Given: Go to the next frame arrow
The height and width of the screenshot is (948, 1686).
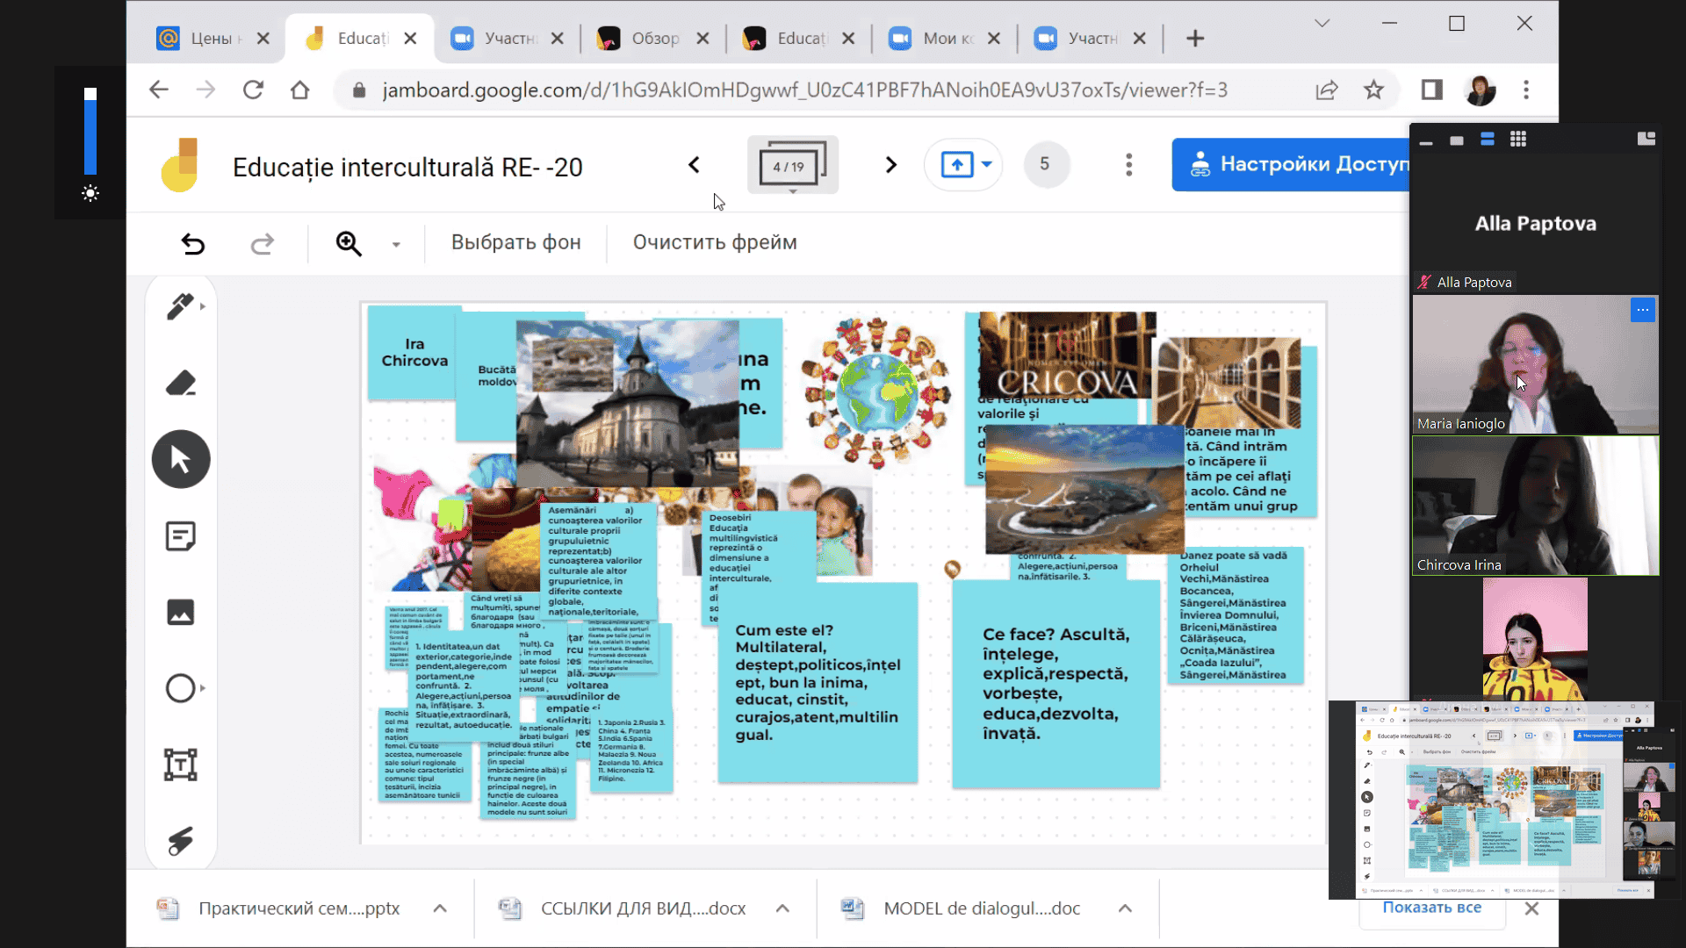Looking at the screenshot, I should pyautogui.click(x=890, y=165).
